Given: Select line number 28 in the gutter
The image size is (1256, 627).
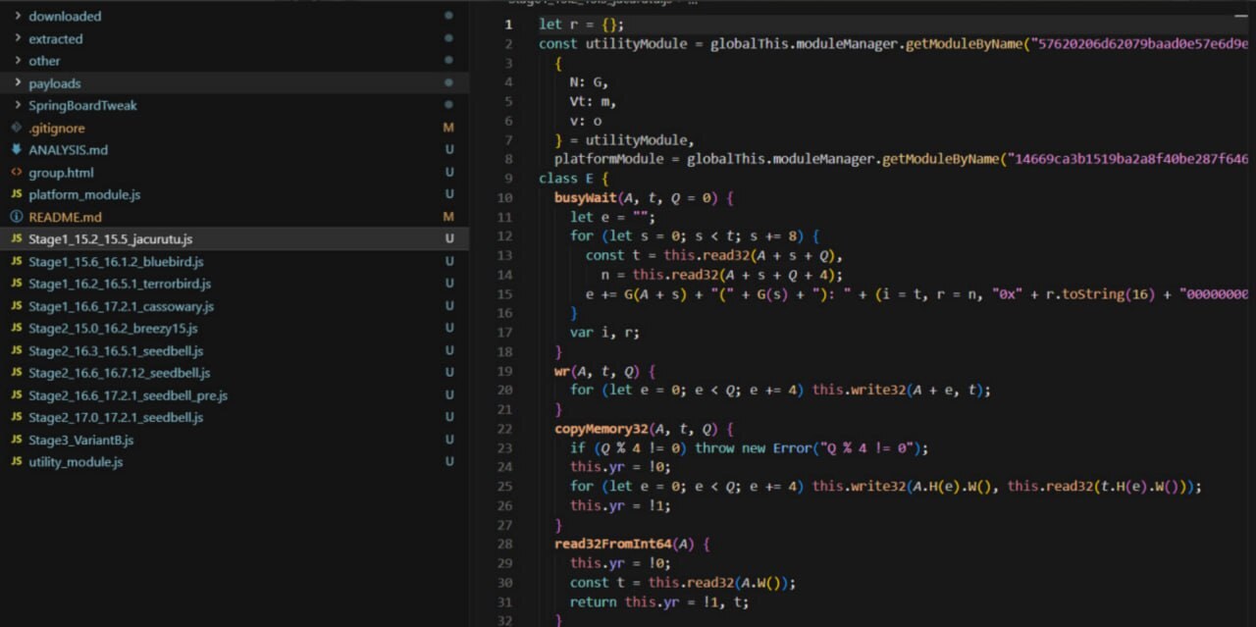Looking at the screenshot, I should coord(506,544).
